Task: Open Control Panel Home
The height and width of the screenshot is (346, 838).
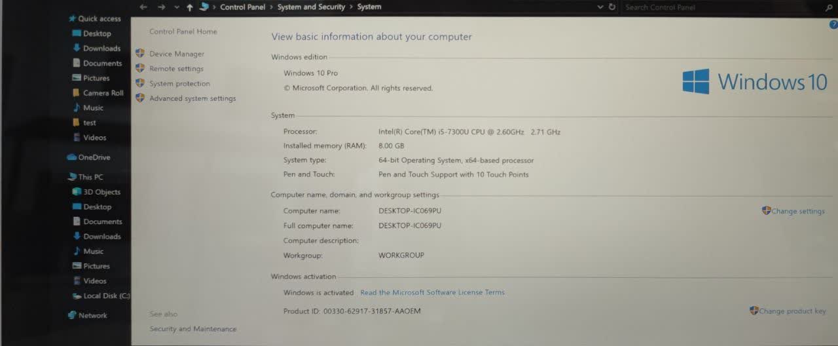Action: (x=183, y=31)
